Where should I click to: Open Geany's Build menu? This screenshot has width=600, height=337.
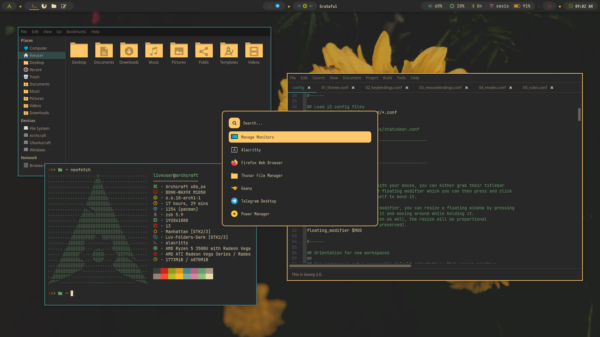[x=387, y=78]
